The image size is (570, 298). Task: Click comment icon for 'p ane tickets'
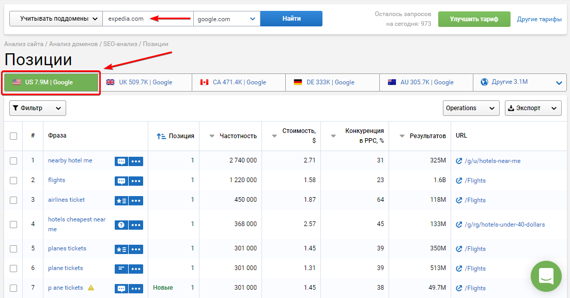(121, 289)
